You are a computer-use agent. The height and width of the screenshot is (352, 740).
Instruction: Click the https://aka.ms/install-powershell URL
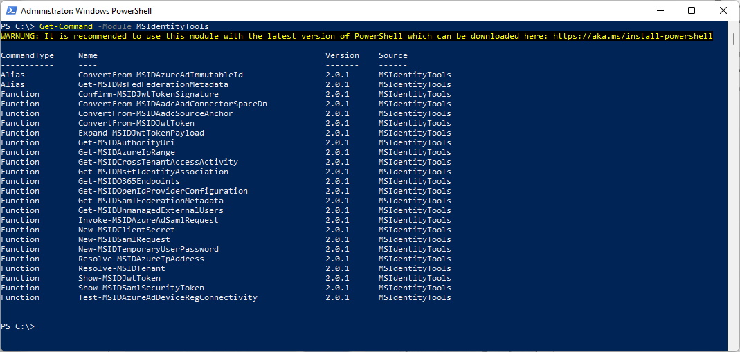click(633, 36)
